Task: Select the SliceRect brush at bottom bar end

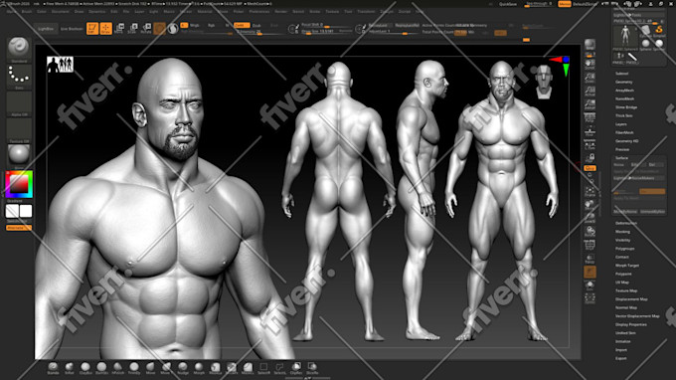Action: click(x=312, y=368)
